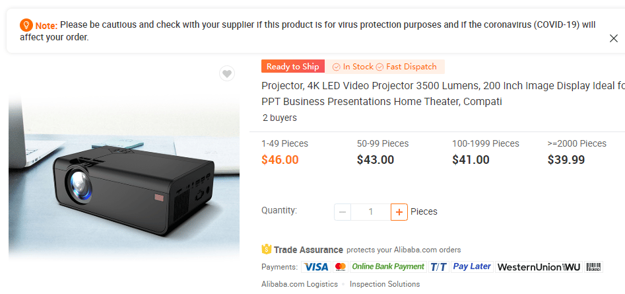Image resolution: width=625 pixels, height=294 pixels.
Task: View the projector product image
Action: 124,179
